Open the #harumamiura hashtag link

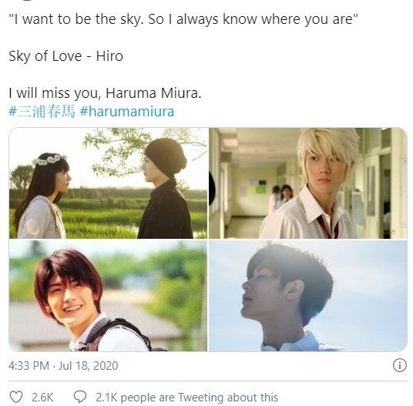pyautogui.click(x=127, y=112)
